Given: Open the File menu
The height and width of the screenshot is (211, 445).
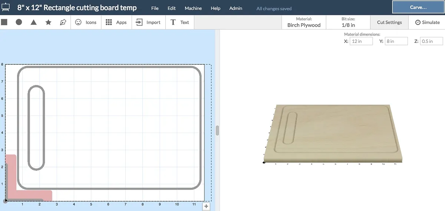Looking at the screenshot, I should tap(155, 8).
